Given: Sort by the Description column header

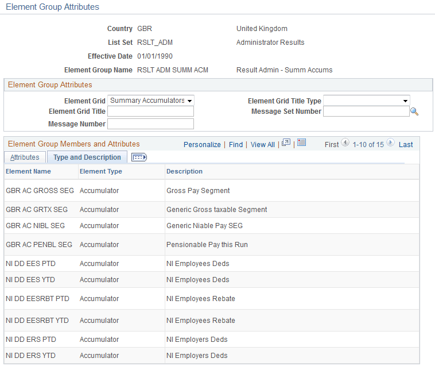Looking at the screenshot, I should (x=184, y=171).
